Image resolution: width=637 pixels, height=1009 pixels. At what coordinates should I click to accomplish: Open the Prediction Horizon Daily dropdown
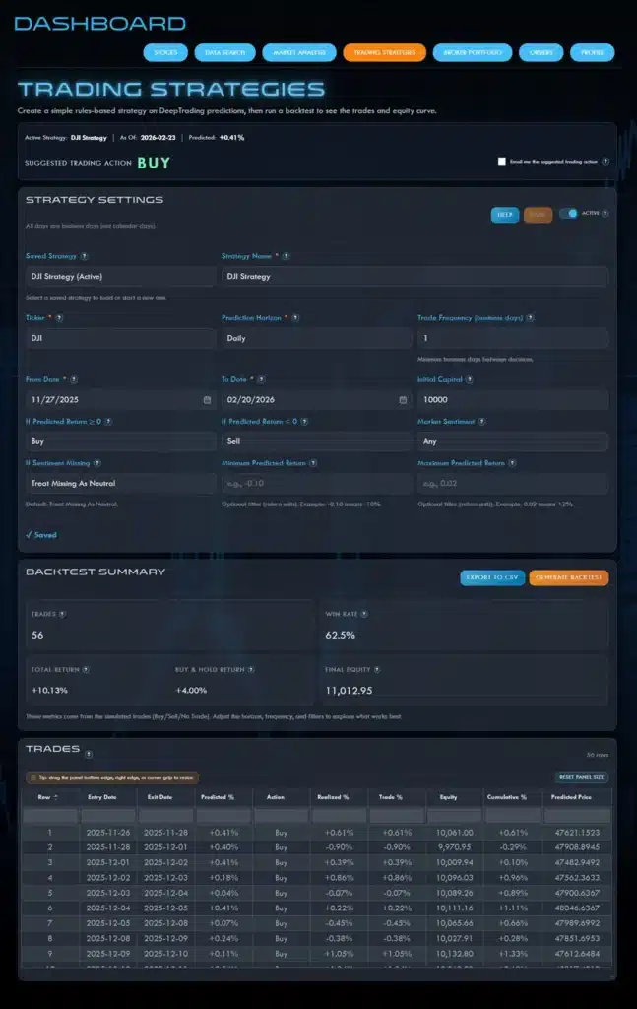(316, 339)
